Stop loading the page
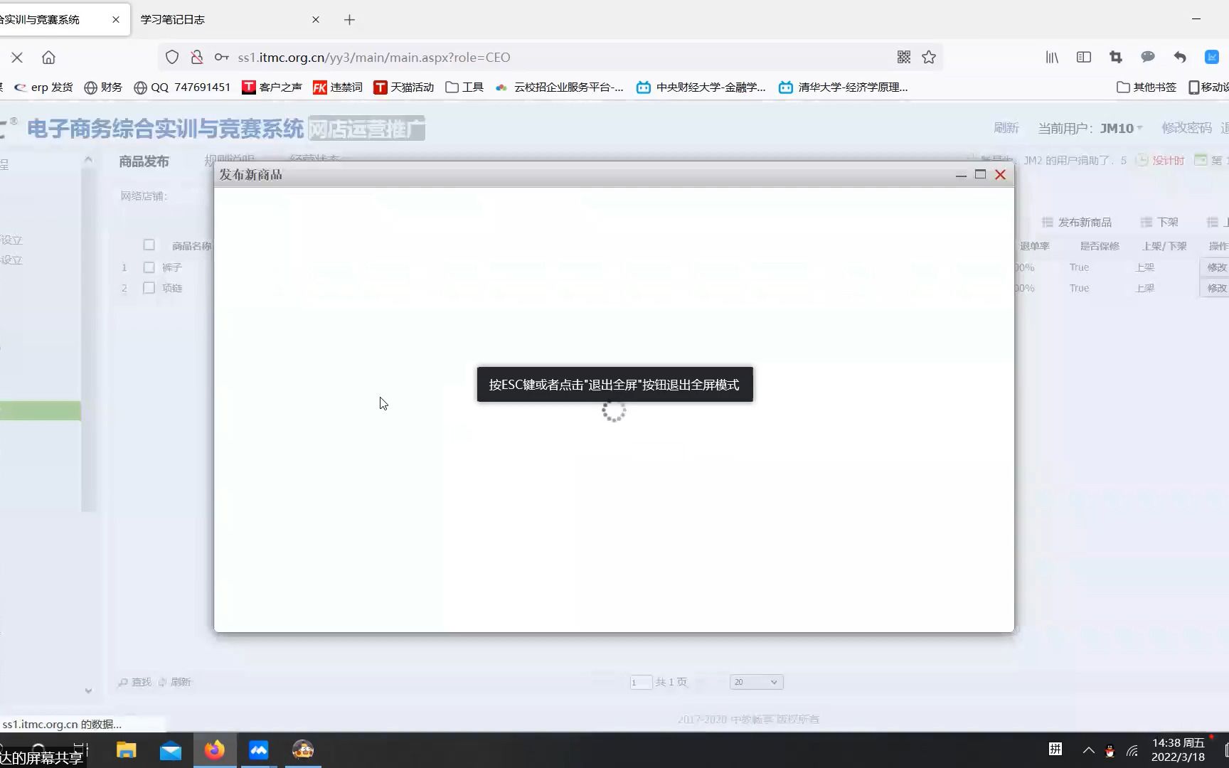Screen dimensions: 1229x768 17,57
